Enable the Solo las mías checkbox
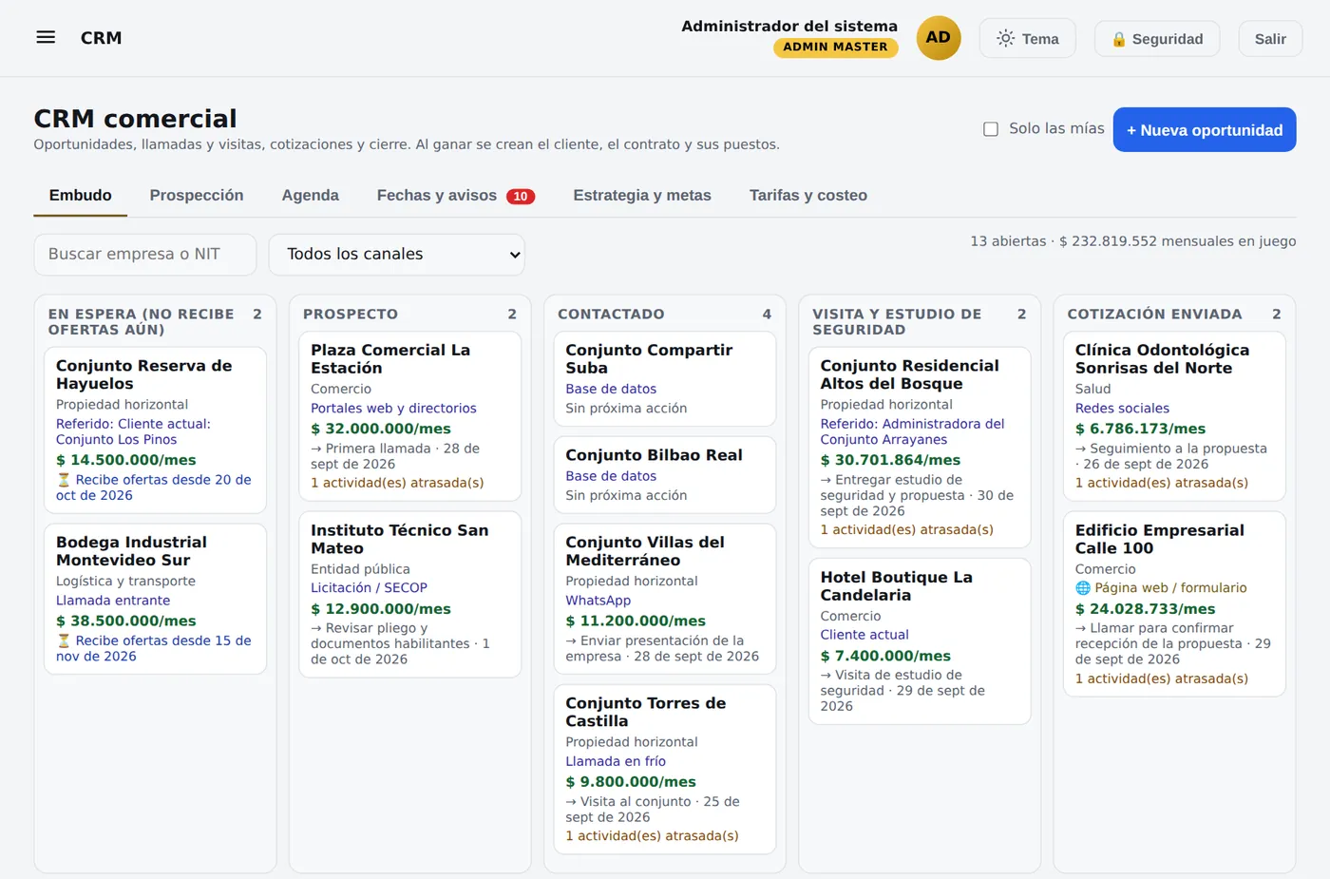Viewport: 1330px width, 879px height. (x=991, y=129)
